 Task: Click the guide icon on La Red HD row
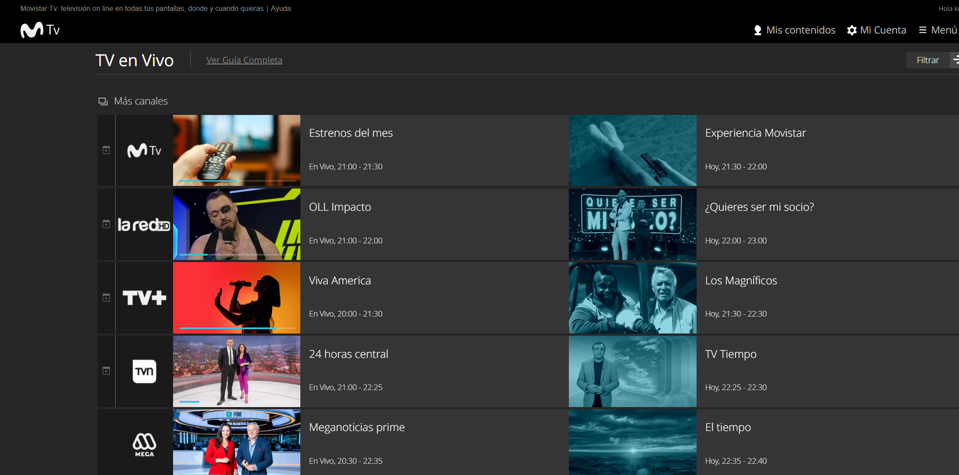(106, 224)
